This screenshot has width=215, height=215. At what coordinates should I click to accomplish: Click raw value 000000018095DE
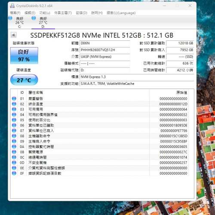pos(173,125)
